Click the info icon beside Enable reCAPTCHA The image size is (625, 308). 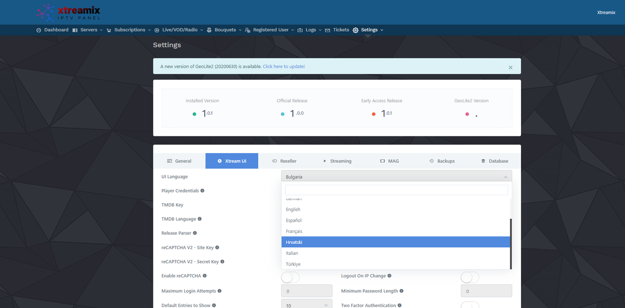click(x=205, y=276)
